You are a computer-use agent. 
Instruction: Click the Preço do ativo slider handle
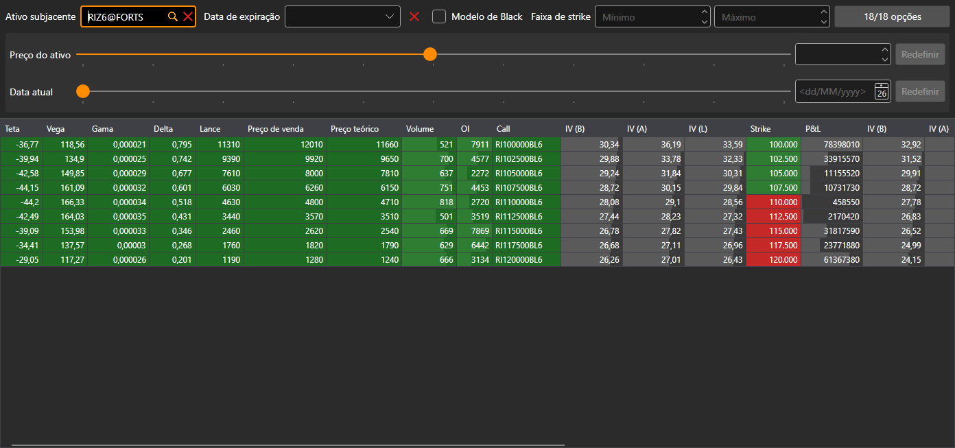click(x=430, y=54)
